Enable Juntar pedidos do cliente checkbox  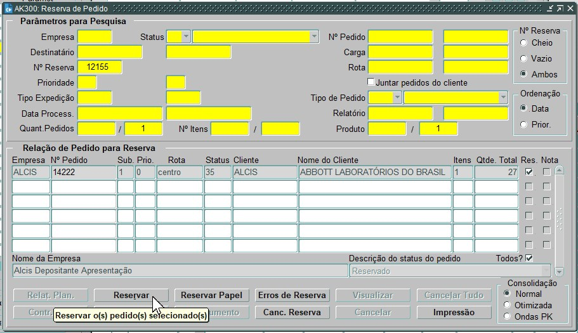(x=371, y=82)
